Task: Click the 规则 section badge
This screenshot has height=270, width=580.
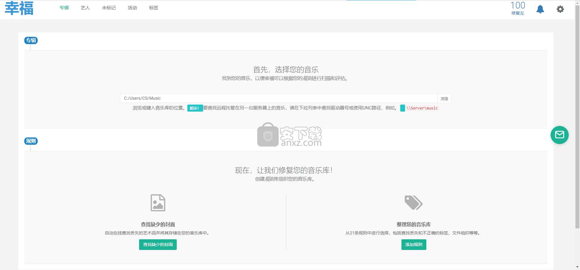Action: point(31,141)
